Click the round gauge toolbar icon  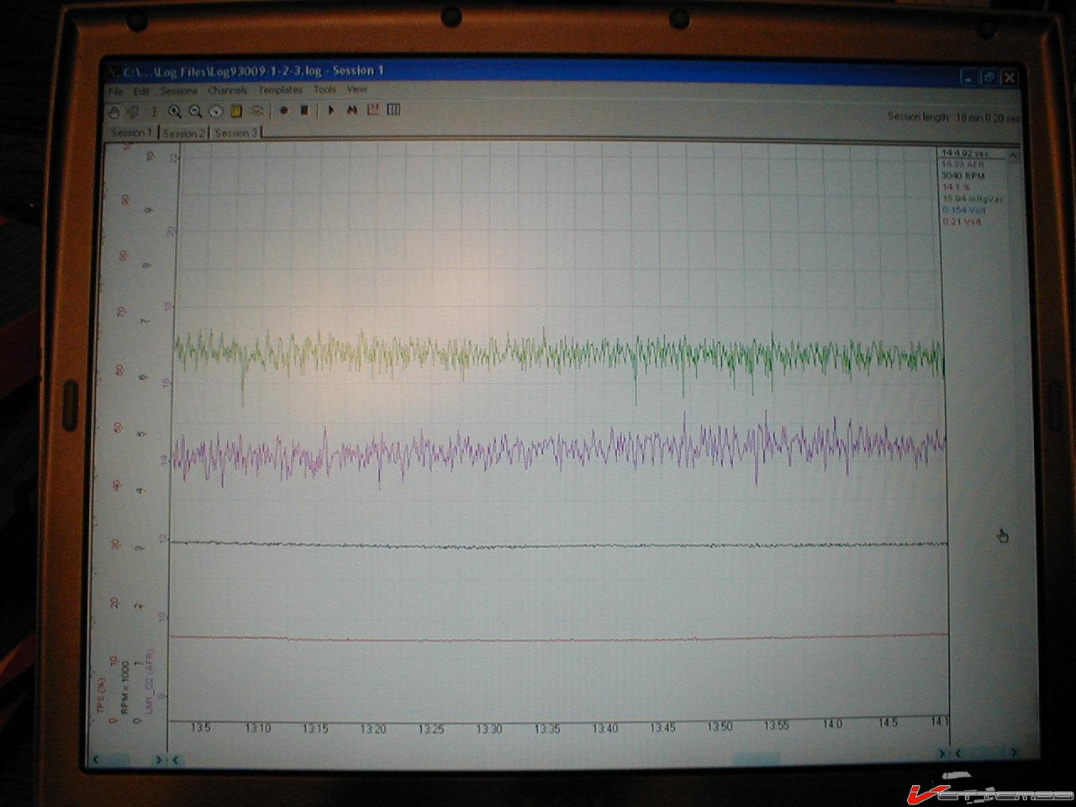pyautogui.click(x=216, y=111)
